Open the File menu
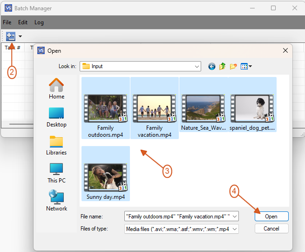Viewport: 305px width, 252px height. coord(7,22)
